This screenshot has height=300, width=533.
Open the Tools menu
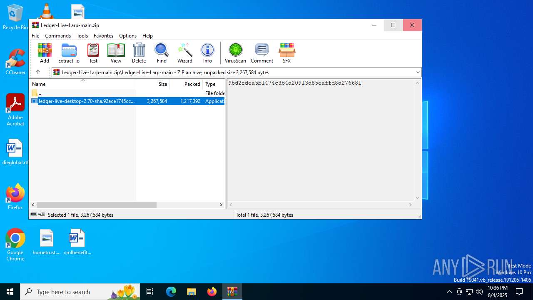82,36
